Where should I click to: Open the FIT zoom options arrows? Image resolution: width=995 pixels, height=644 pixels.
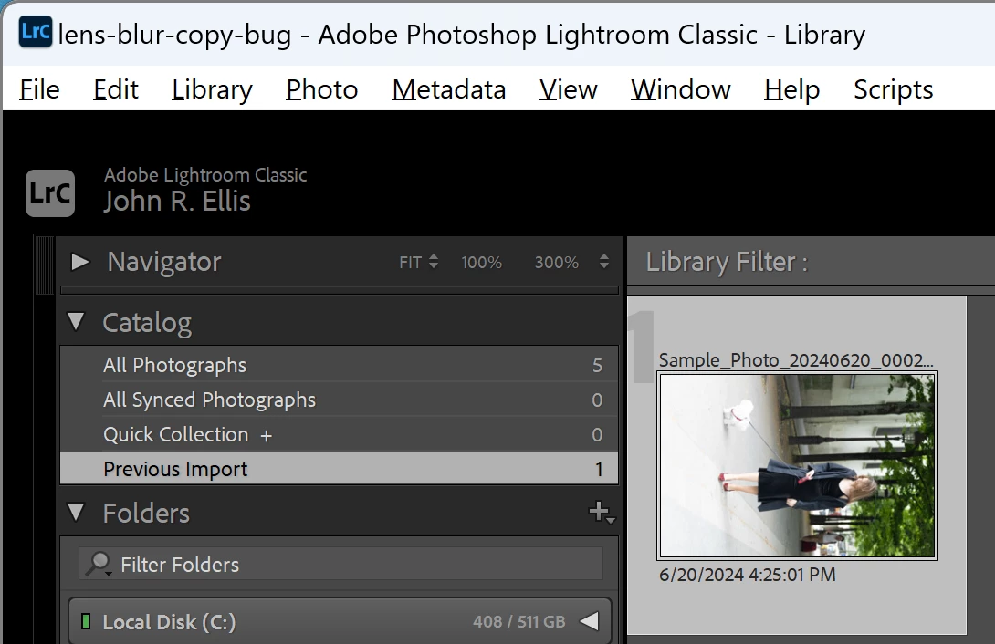click(x=434, y=261)
